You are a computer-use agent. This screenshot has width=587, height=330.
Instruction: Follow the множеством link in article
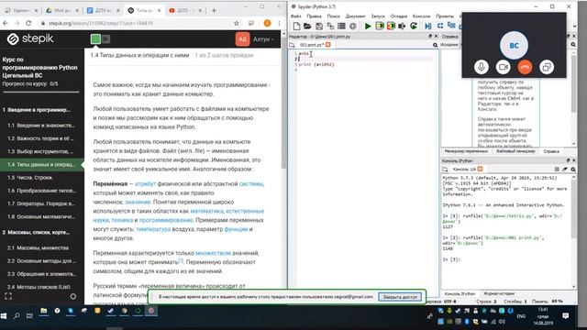(213, 253)
